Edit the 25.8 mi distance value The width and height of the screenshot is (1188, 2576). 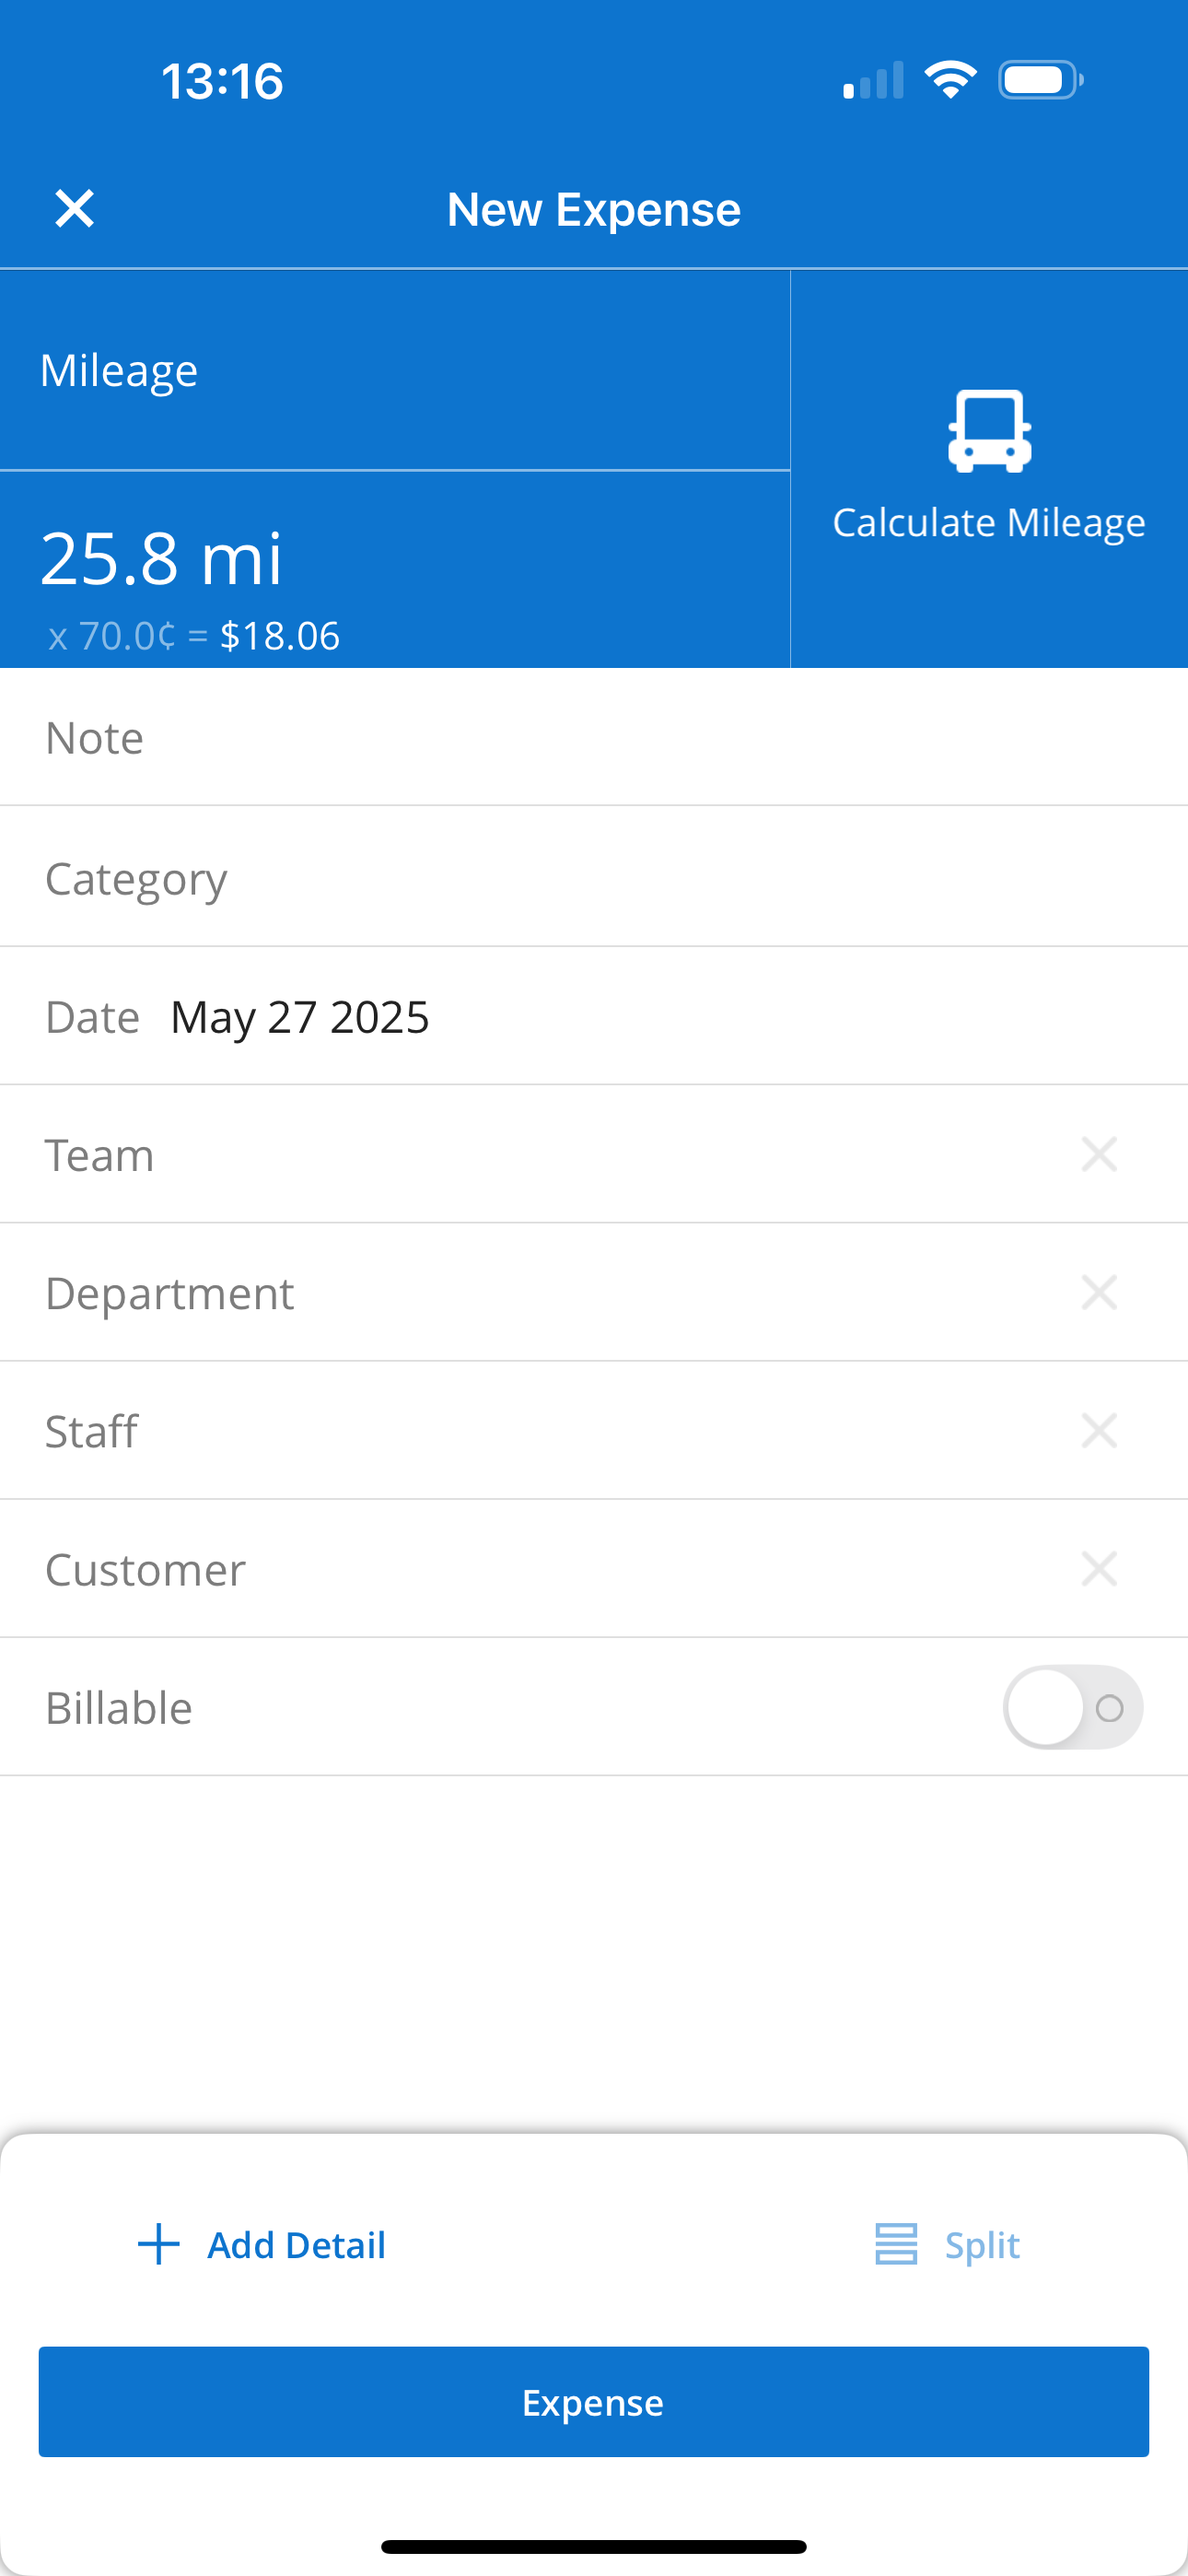point(162,558)
